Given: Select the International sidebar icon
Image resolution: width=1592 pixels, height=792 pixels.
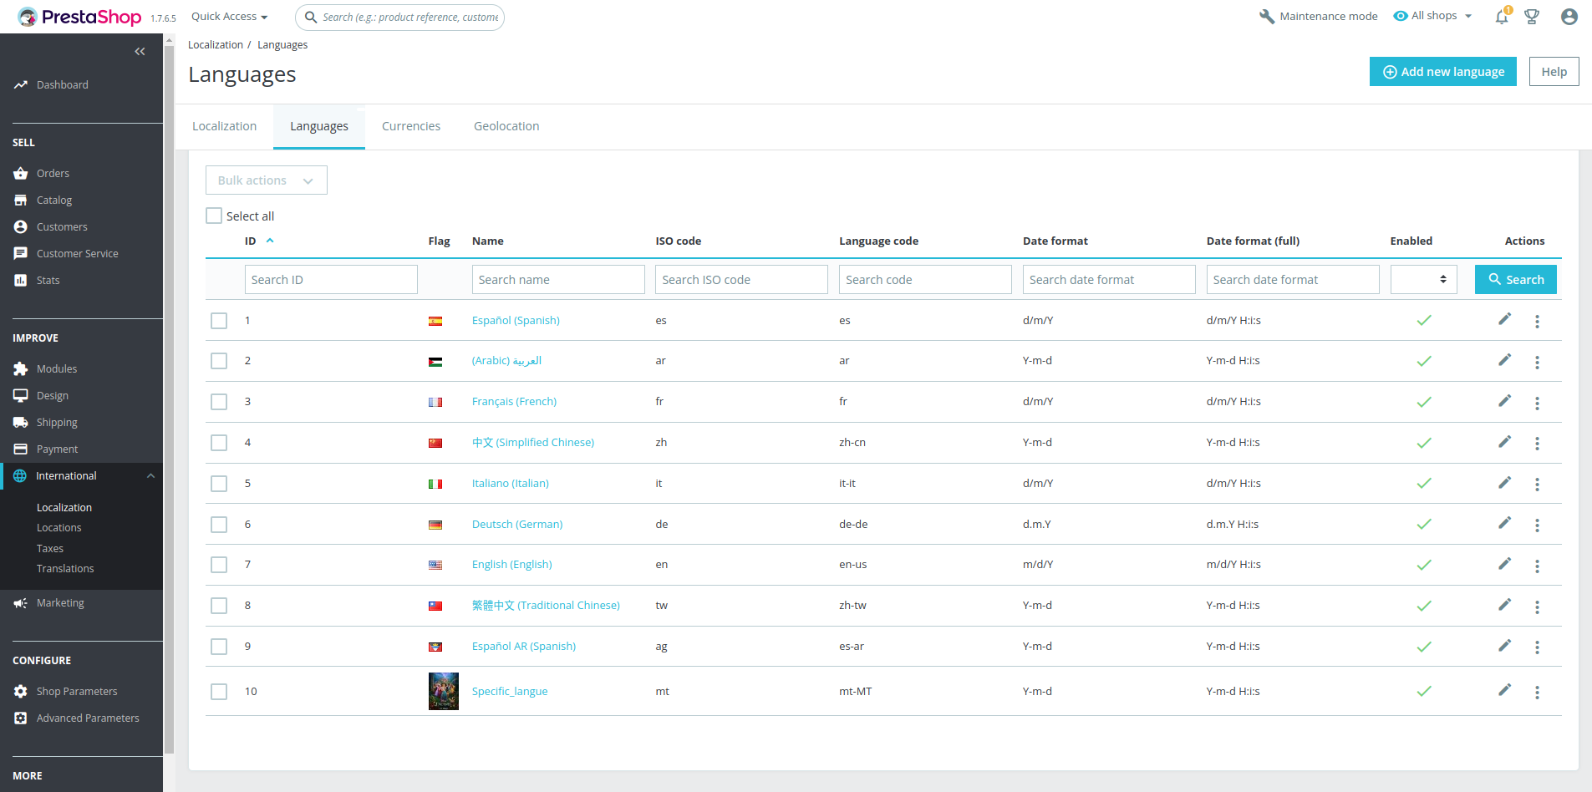Looking at the screenshot, I should [x=20, y=475].
